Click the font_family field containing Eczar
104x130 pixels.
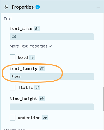click(x=52, y=77)
